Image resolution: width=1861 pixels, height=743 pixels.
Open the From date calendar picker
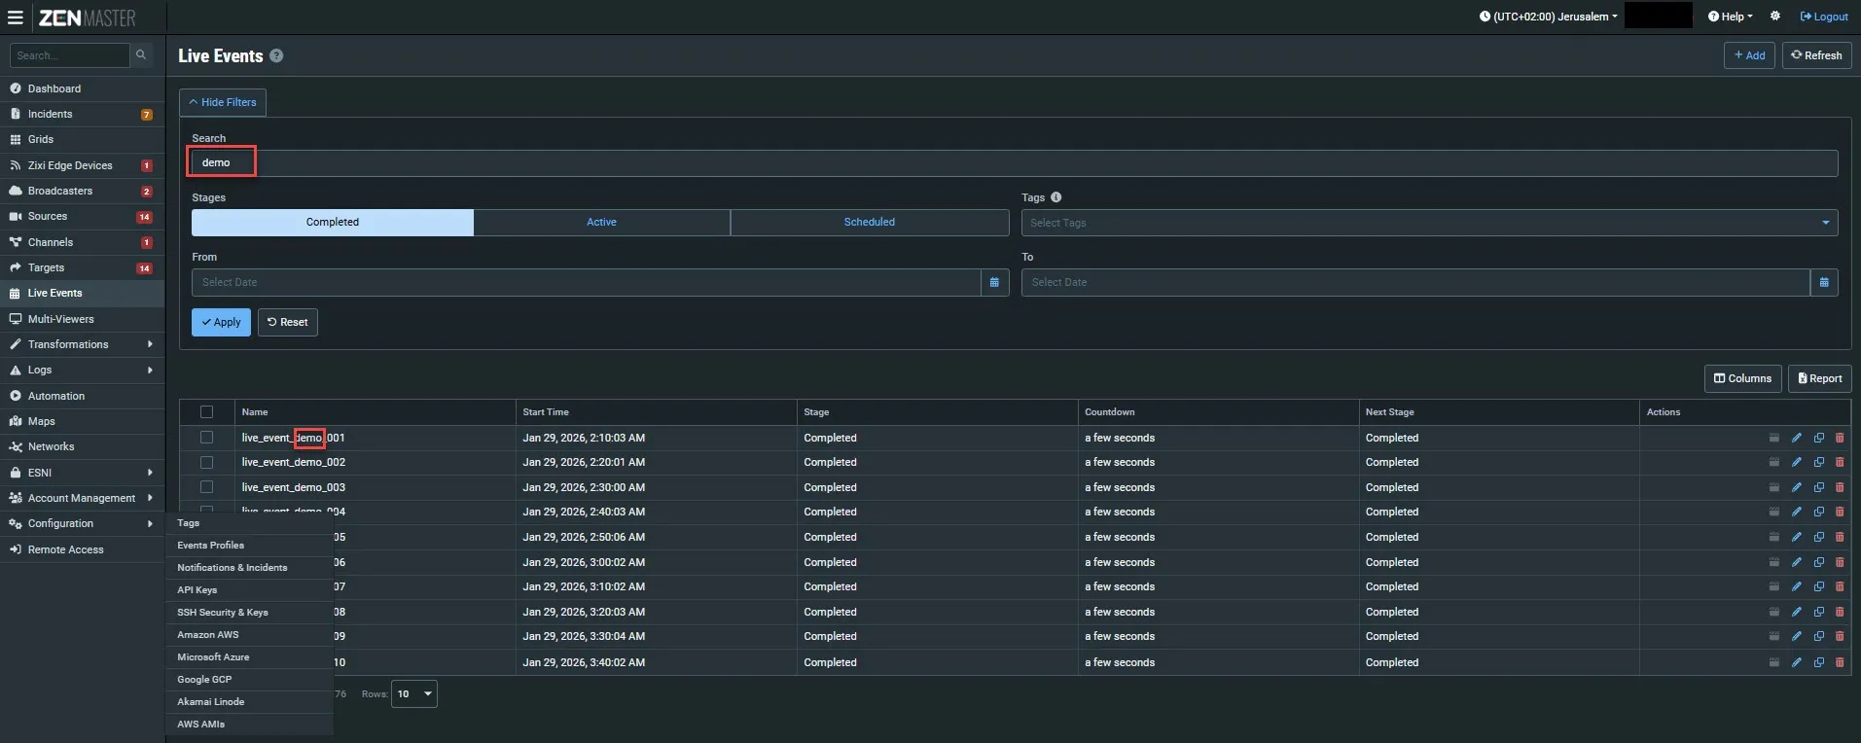pos(994,282)
